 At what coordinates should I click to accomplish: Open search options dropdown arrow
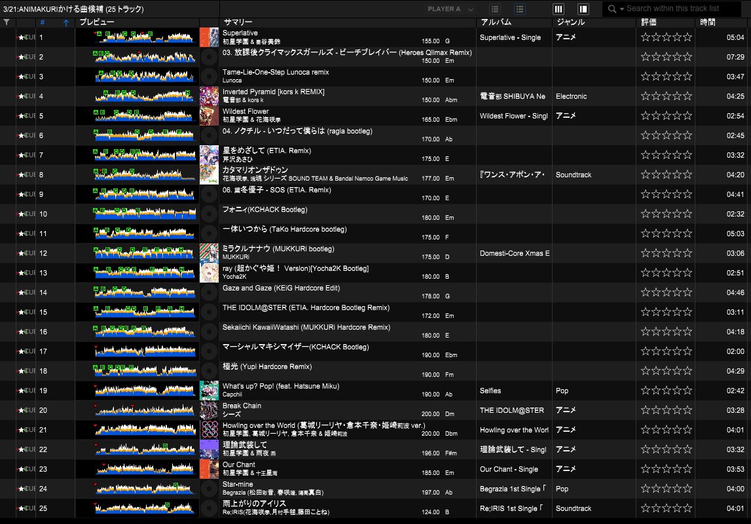tap(621, 9)
